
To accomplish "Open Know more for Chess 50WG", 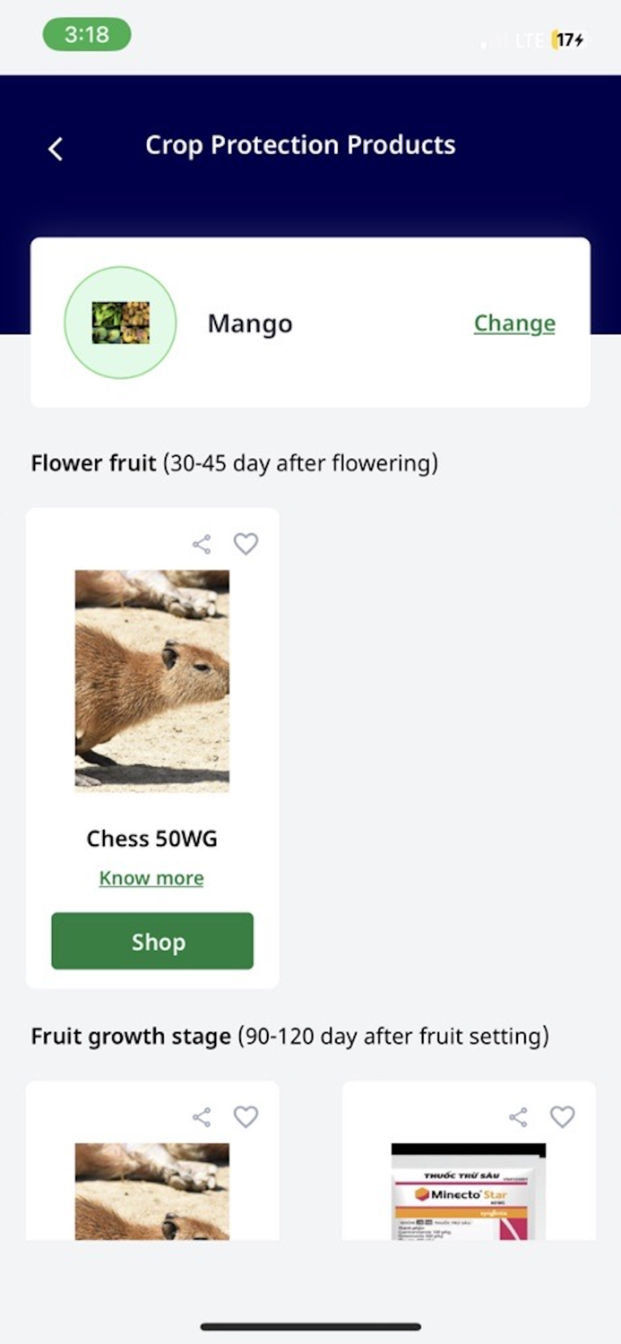I will pos(151,877).
